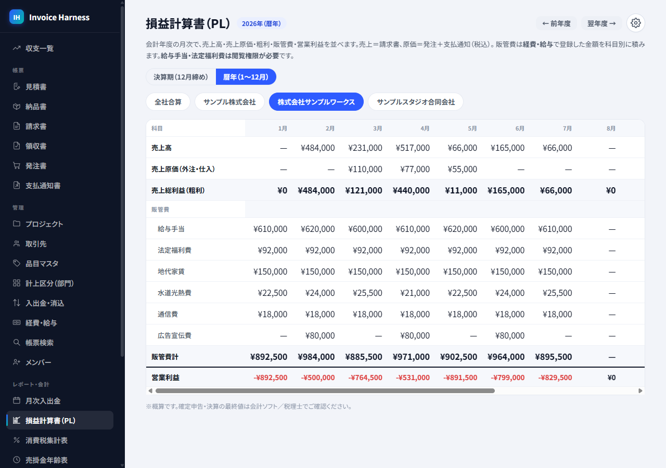This screenshot has height=468, width=666.
Task: Select 暦年(1〜12月) period mode
Action: 246,77
